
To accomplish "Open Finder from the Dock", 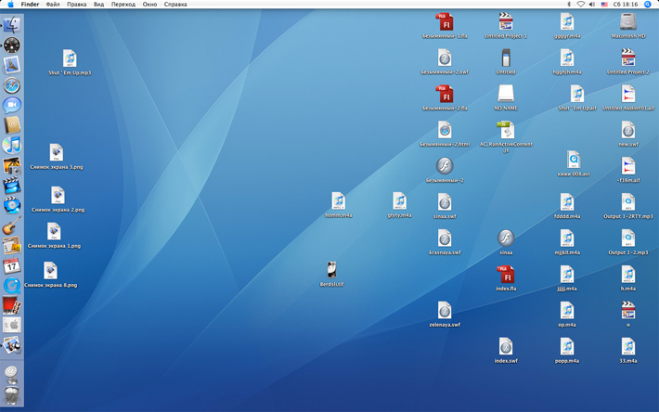I will [x=12, y=25].
